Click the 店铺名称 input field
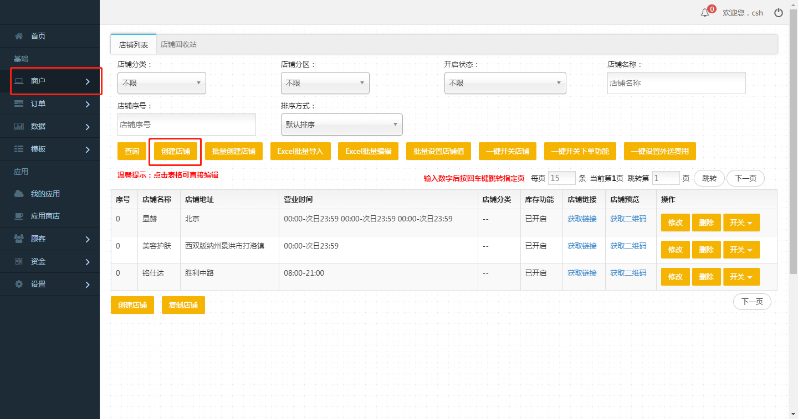This screenshot has height=419, width=798. (676, 83)
